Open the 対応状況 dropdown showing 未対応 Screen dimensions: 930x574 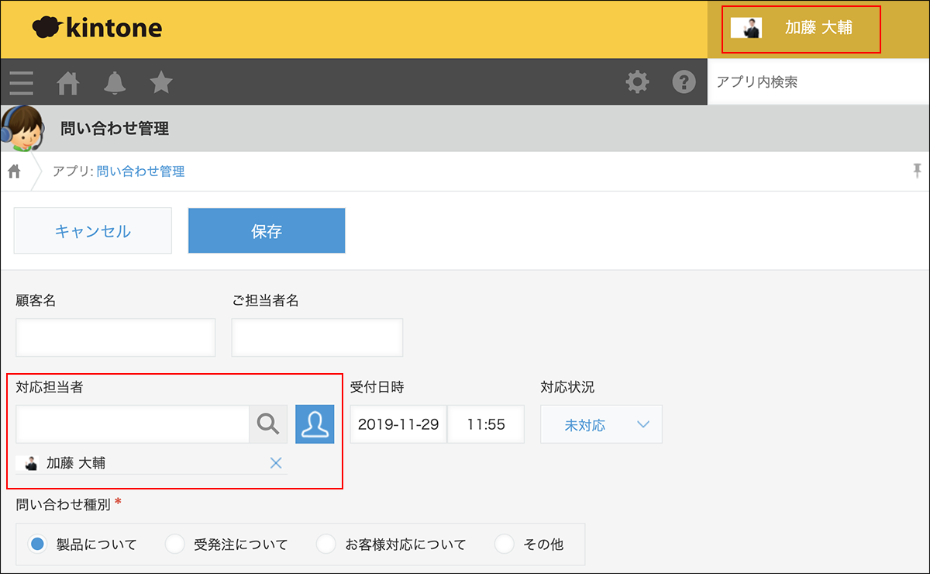click(601, 424)
